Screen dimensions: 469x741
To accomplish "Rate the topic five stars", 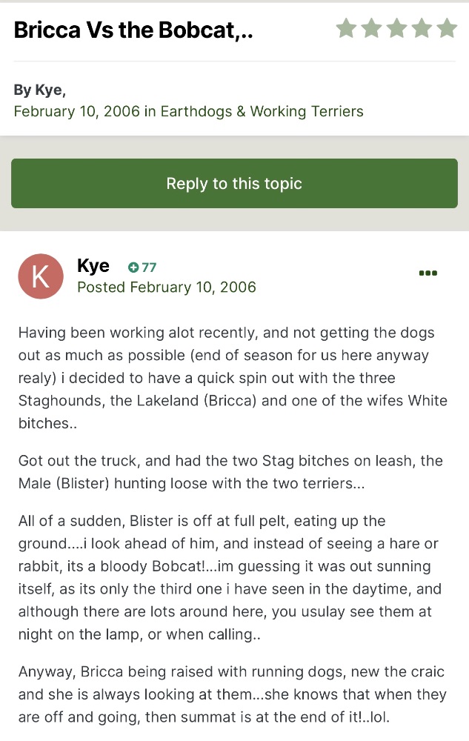I will [447, 29].
